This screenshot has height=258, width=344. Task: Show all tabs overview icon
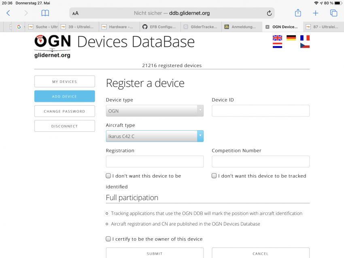333,13
